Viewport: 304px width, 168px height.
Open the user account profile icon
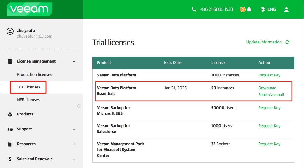click(x=286, y=9)
